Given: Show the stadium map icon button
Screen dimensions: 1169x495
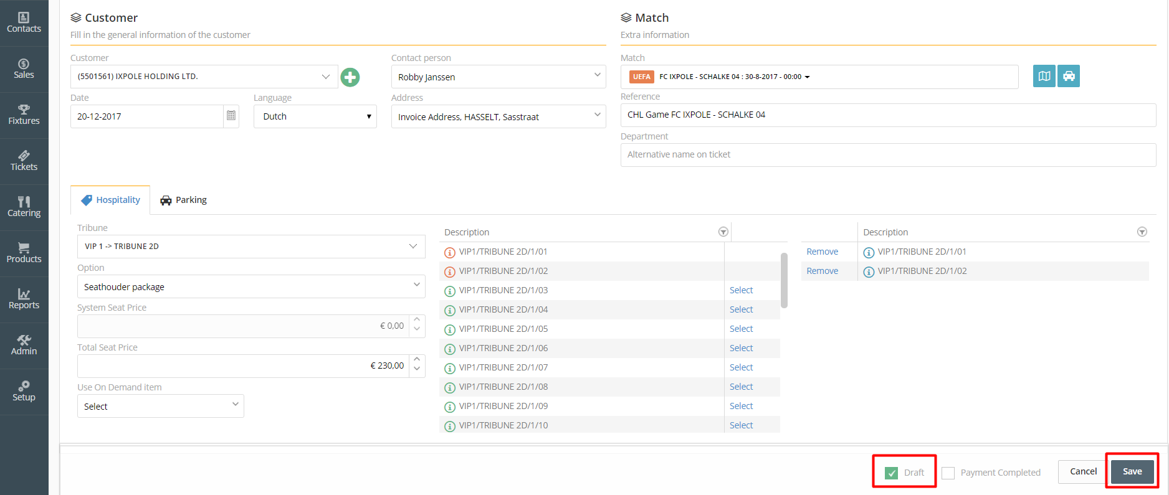Looking at the screenshot, I should tap(1044, 76).
